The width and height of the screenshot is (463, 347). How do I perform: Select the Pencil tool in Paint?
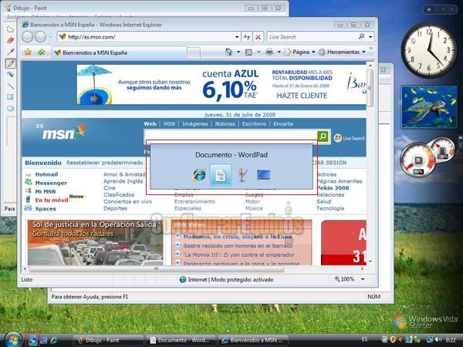10,63
